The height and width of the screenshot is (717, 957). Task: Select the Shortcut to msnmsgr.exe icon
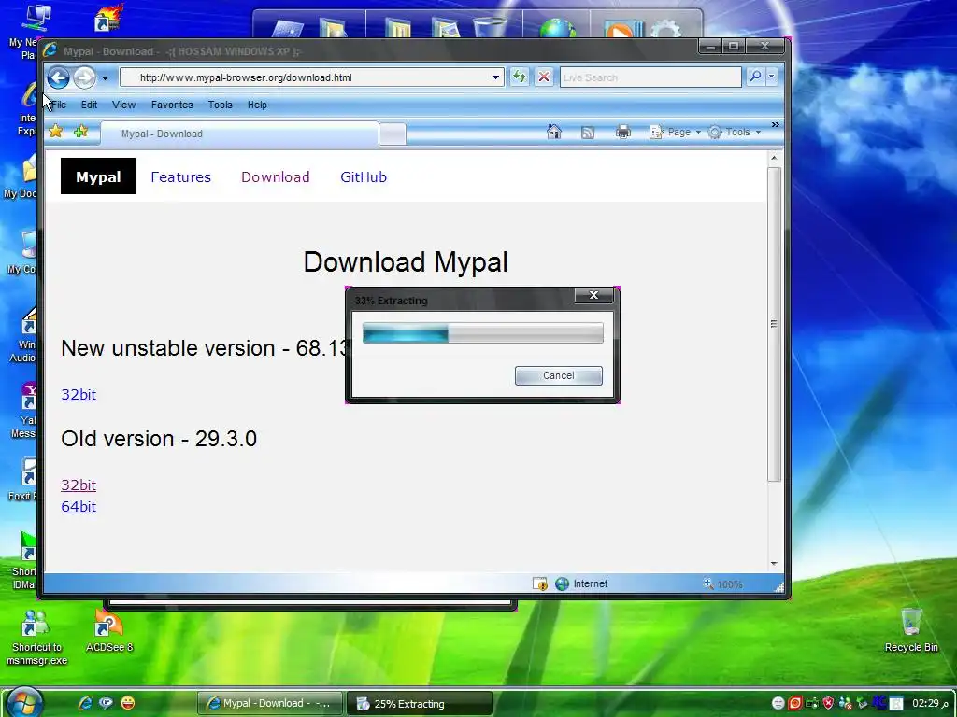(36, 638)
